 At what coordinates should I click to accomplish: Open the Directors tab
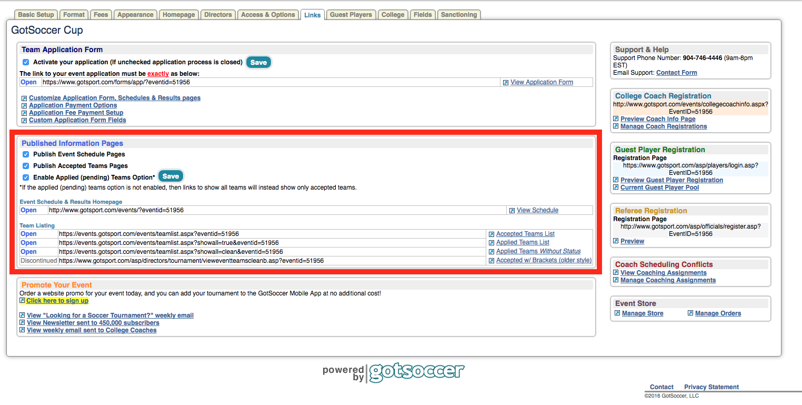click(218, 15)
